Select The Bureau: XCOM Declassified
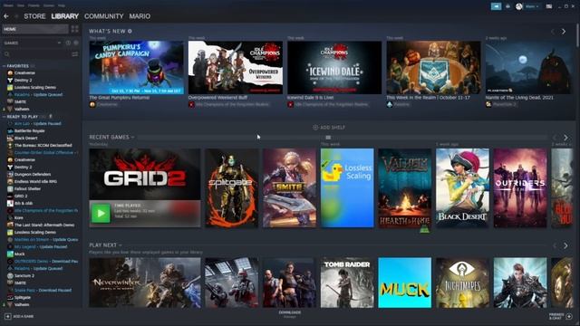The height and width of the screenshot is (326, 580). coord(43,145)
